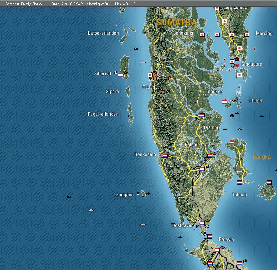Click the Palembang city label
This screenshot has height=270, width=277.
tap(196, 144)
